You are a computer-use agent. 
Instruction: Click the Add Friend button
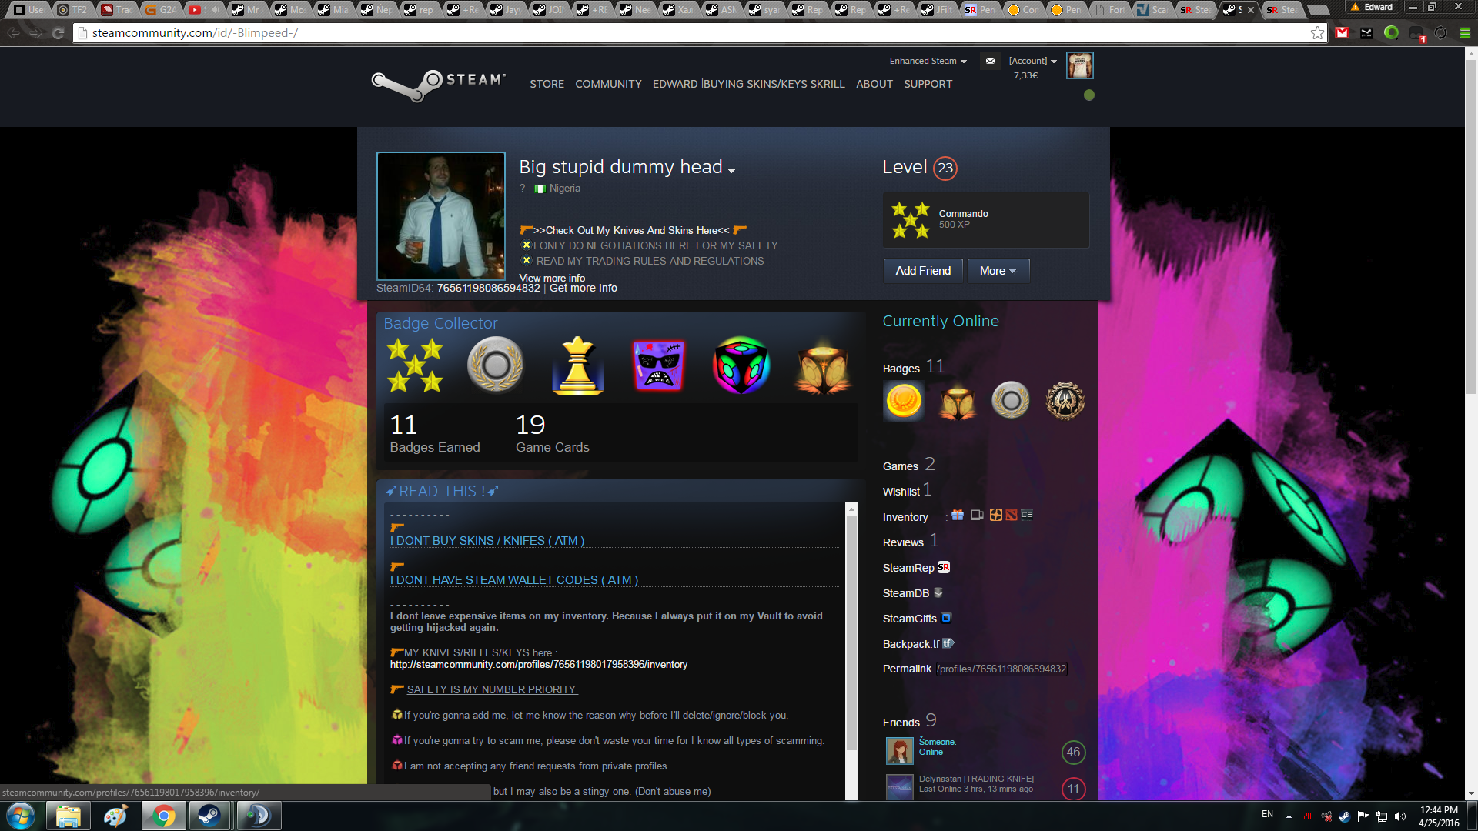pos(923,271)
